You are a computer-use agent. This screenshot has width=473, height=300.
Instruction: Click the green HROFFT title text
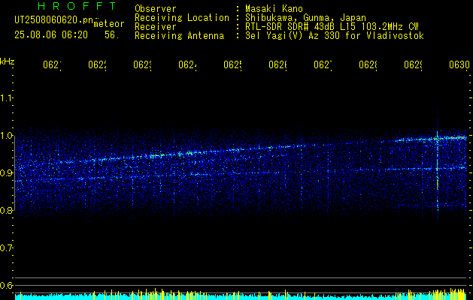77,6
